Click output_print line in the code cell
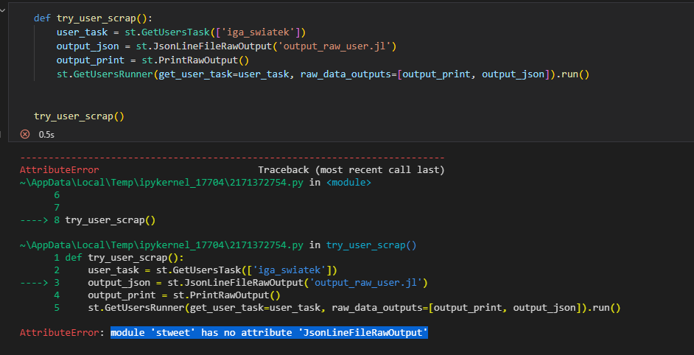The image size is (694, 355). pos(153,60)
